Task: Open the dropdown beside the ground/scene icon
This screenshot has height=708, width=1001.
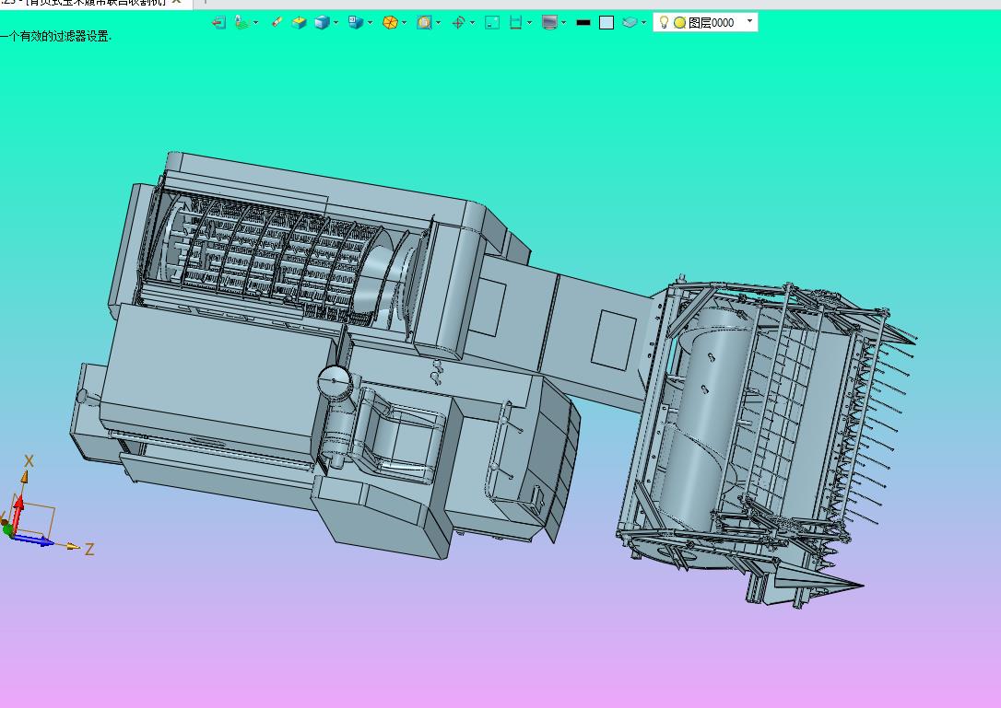Action: pyautogui.click(x=256, y=23)
